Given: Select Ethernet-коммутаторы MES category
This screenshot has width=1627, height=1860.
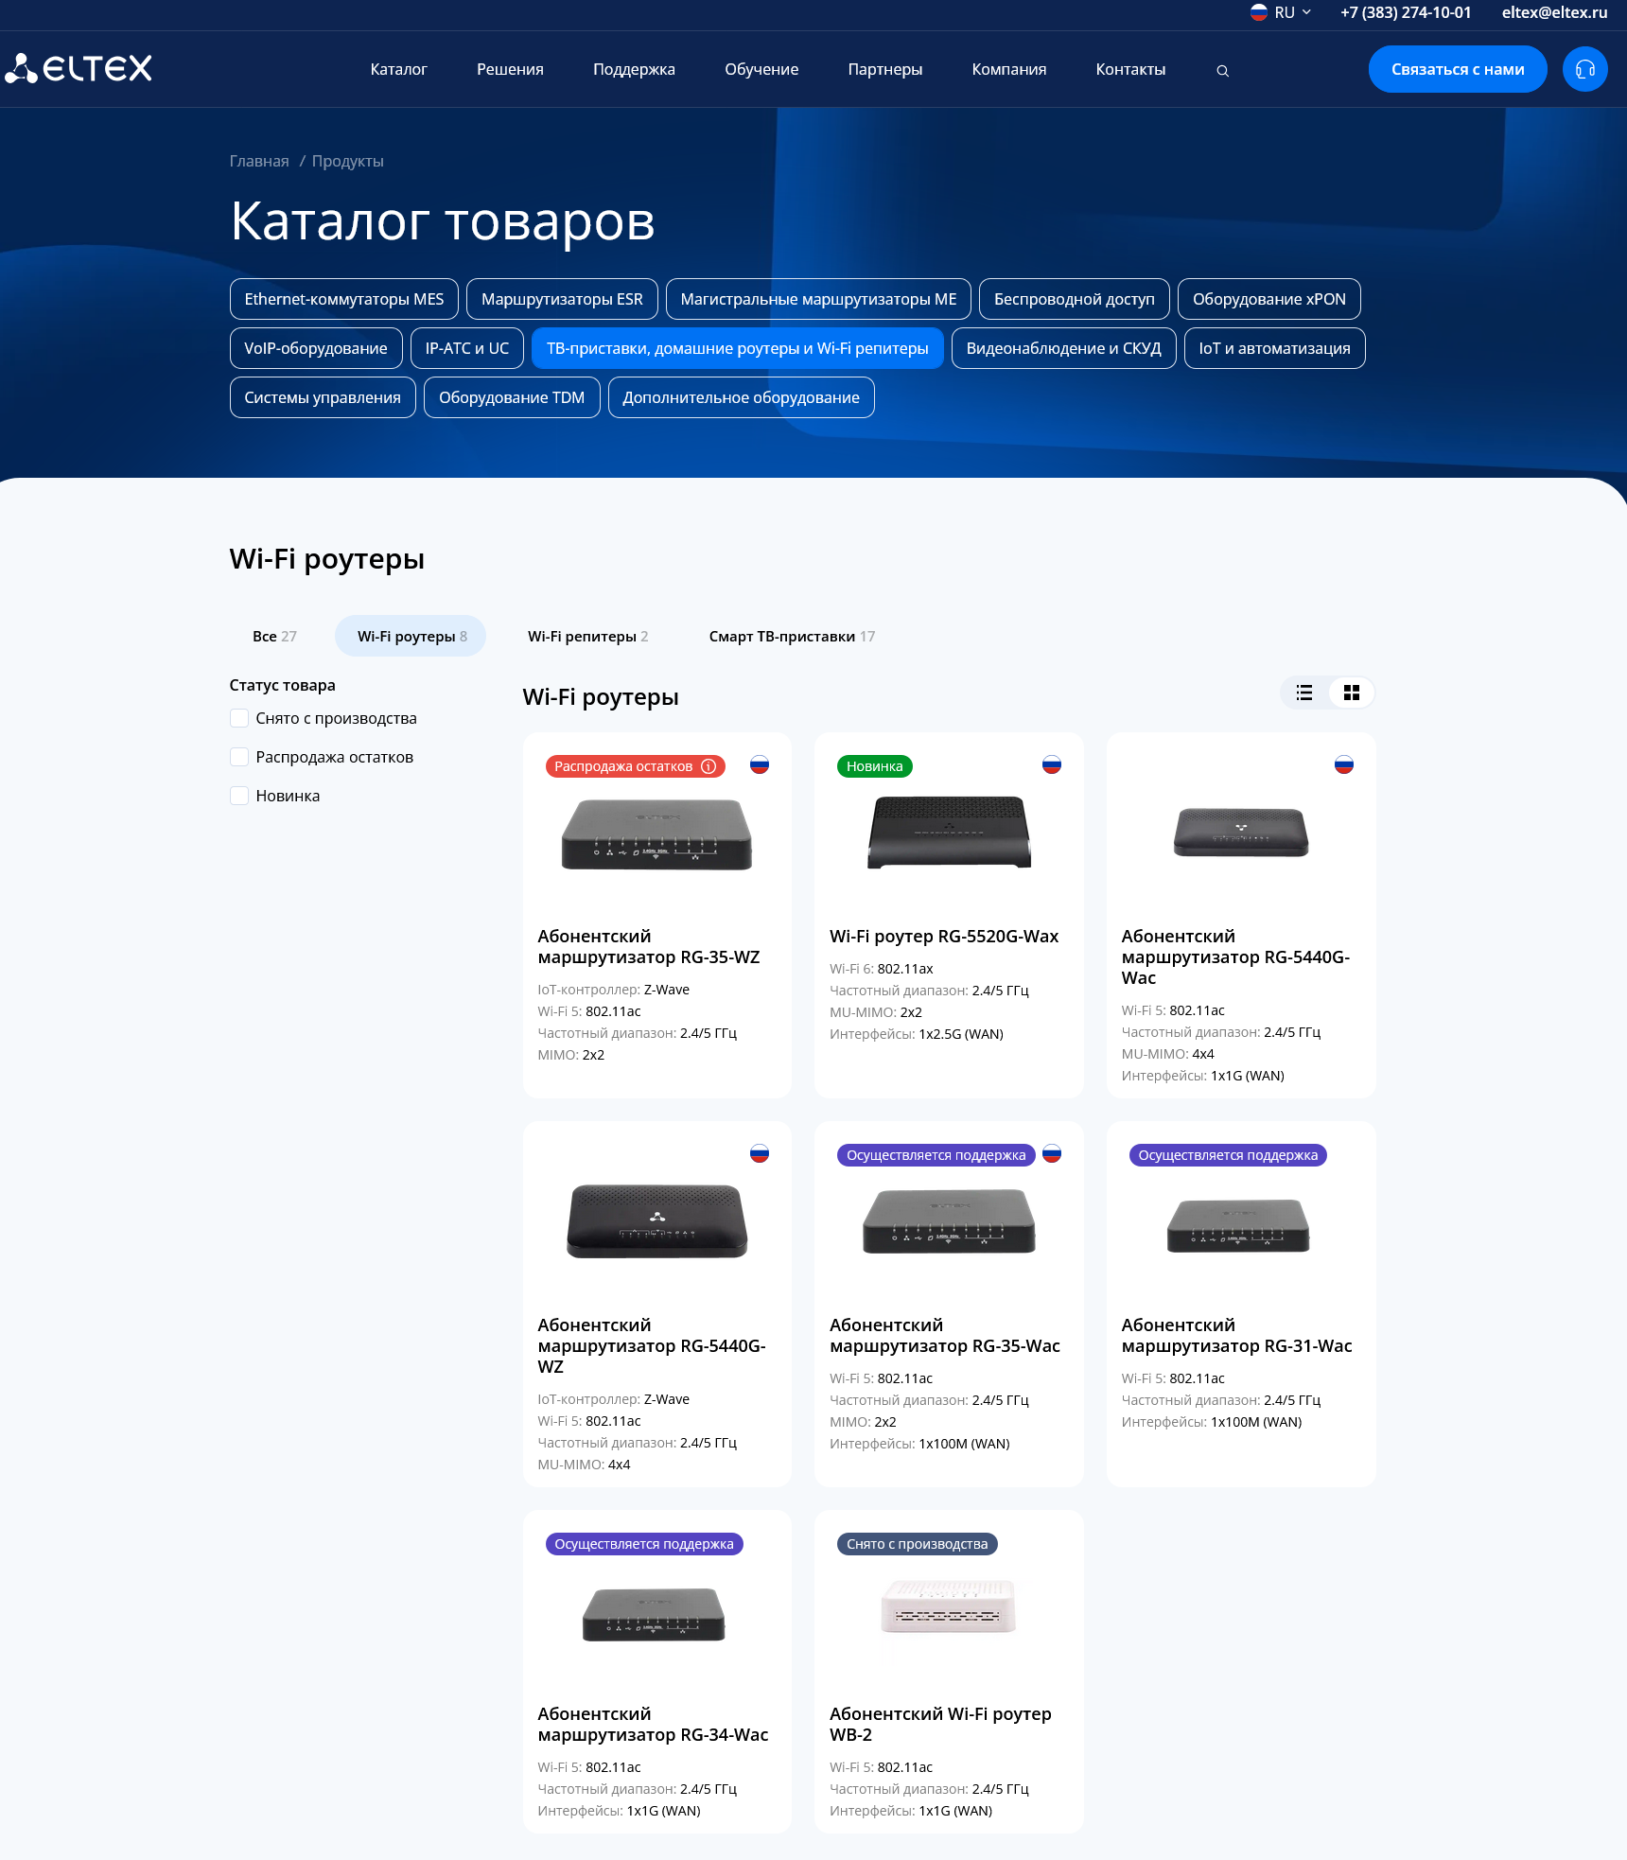Looking at the screenshot, I should [344, 299].
